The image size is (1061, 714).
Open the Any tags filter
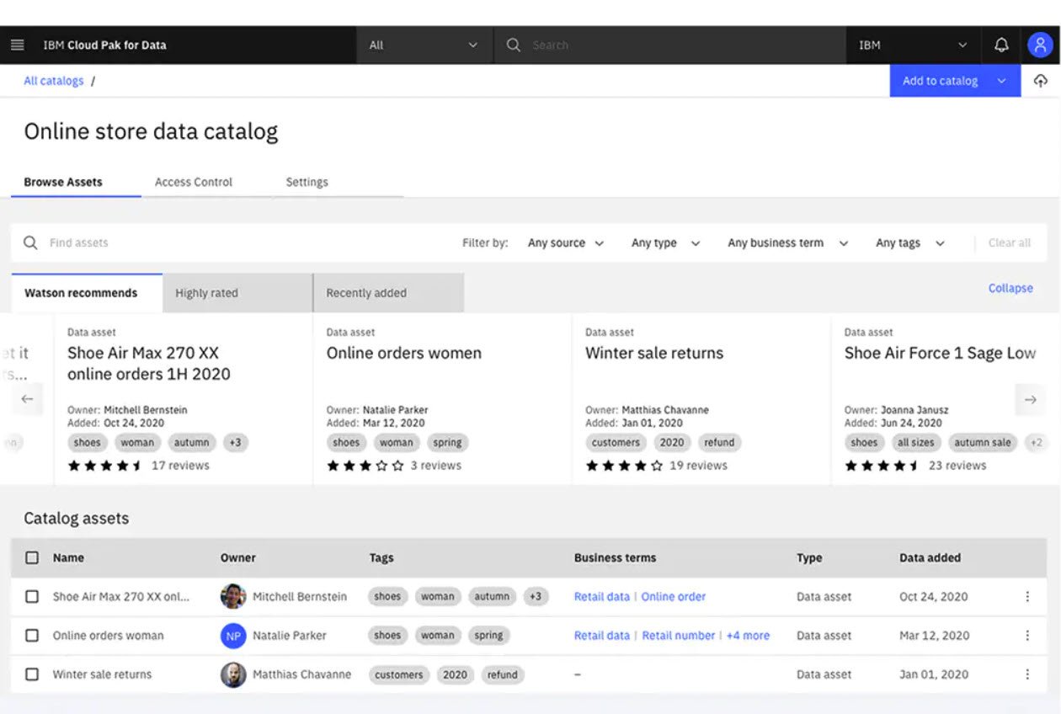click(x=910, y=243)
